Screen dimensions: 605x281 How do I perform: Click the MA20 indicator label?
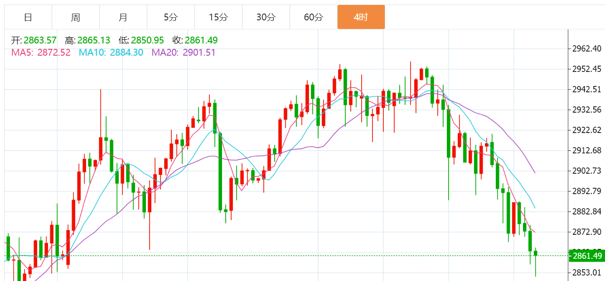coord(184,52)
